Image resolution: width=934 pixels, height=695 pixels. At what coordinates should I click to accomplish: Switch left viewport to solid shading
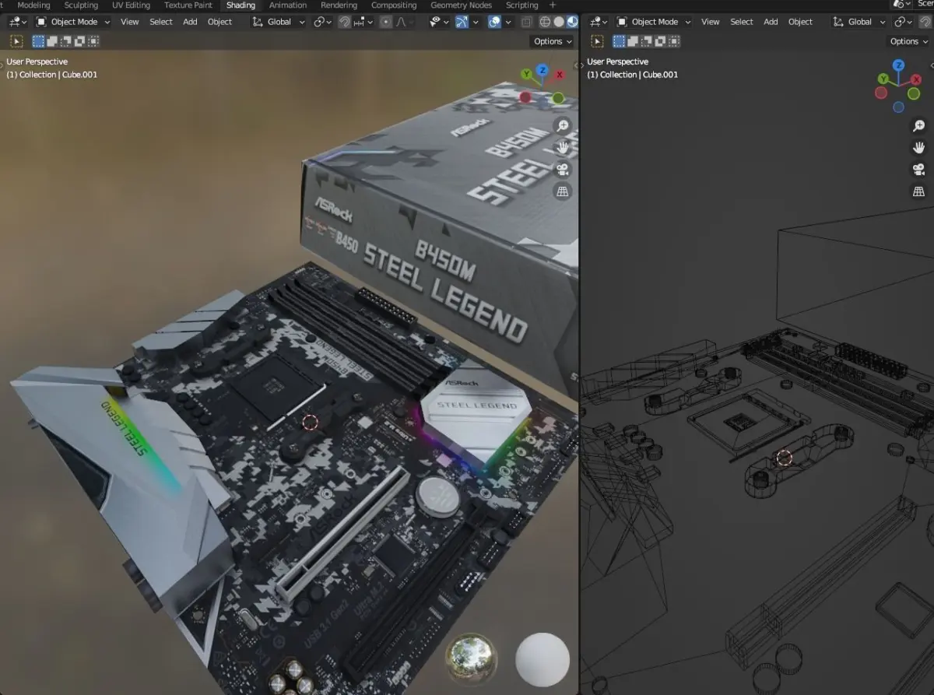click(x=559, y=22)
